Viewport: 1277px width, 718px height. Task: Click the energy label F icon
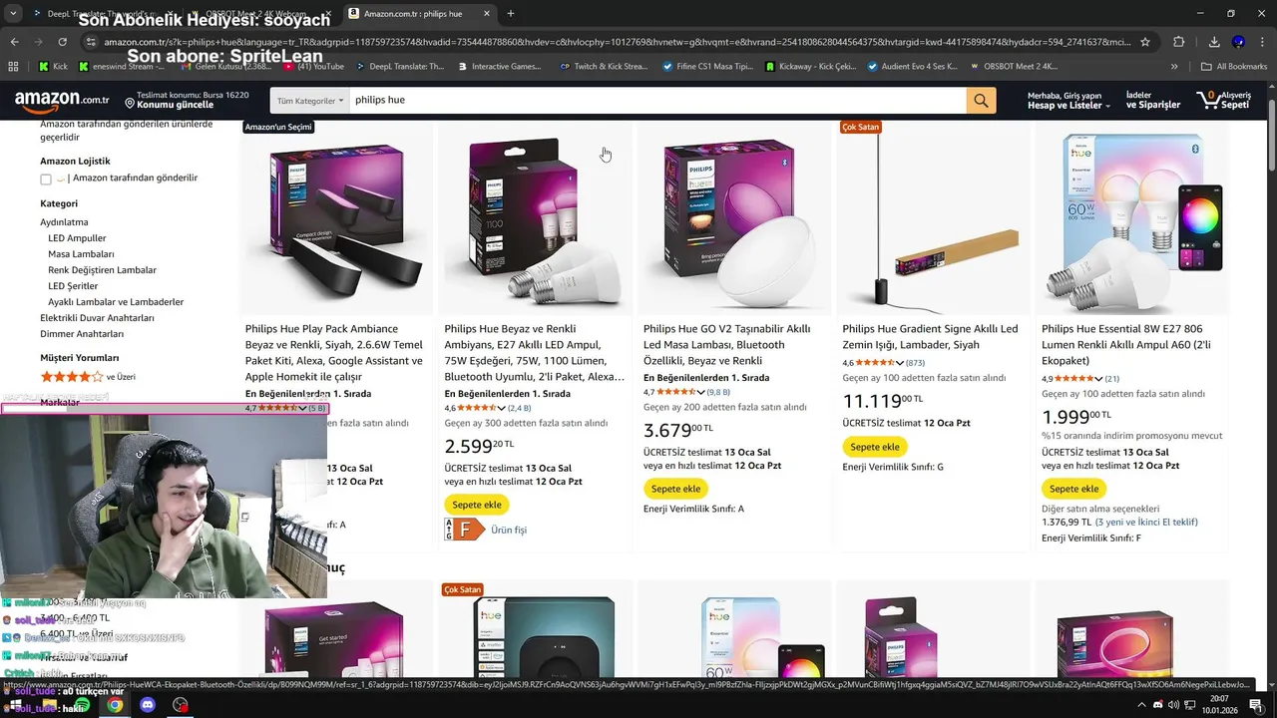464,530
